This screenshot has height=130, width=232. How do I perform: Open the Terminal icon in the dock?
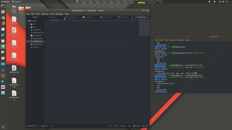point(3,6)
